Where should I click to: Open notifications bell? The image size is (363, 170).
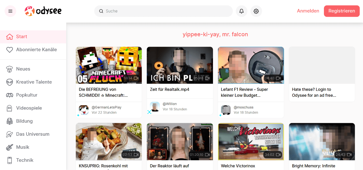242,11
